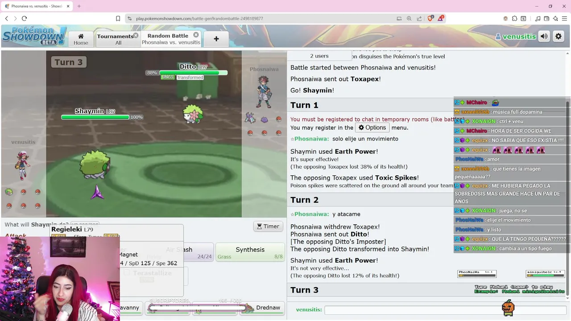Viewport: 571px width, 321px height.
Task: Close the Random Battle room tab
Action: pos(196,35)
